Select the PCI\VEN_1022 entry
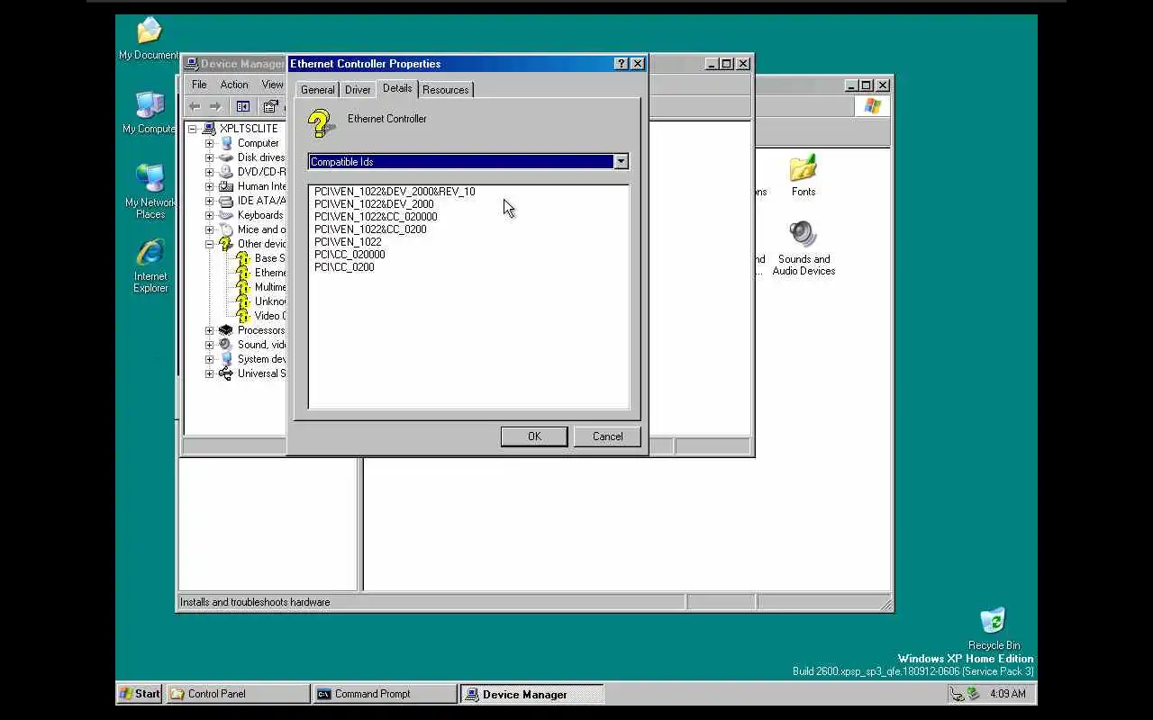The height and width of the screenshot is (720, 1153). coord(348,242)
